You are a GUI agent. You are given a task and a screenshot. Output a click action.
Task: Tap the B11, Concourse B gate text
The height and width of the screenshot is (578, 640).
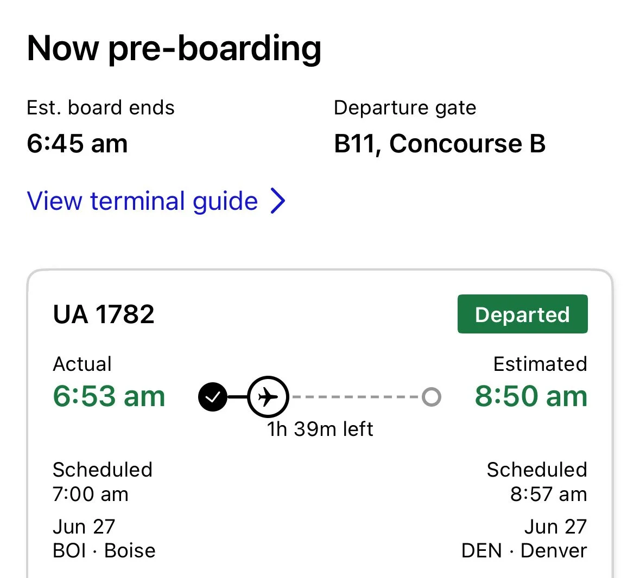coord(440,144)
